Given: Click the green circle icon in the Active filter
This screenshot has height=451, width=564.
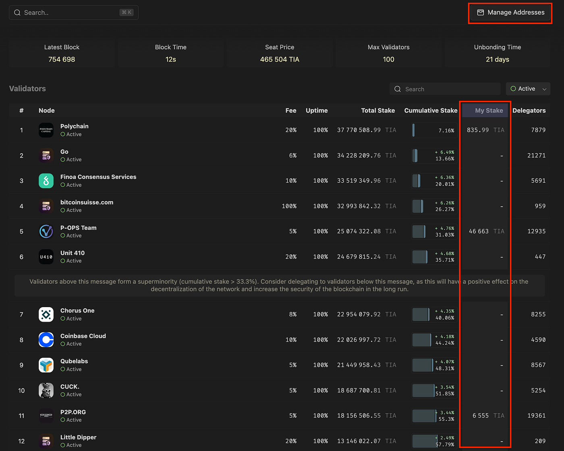Looking at the screenshot, I should point(513,89).
